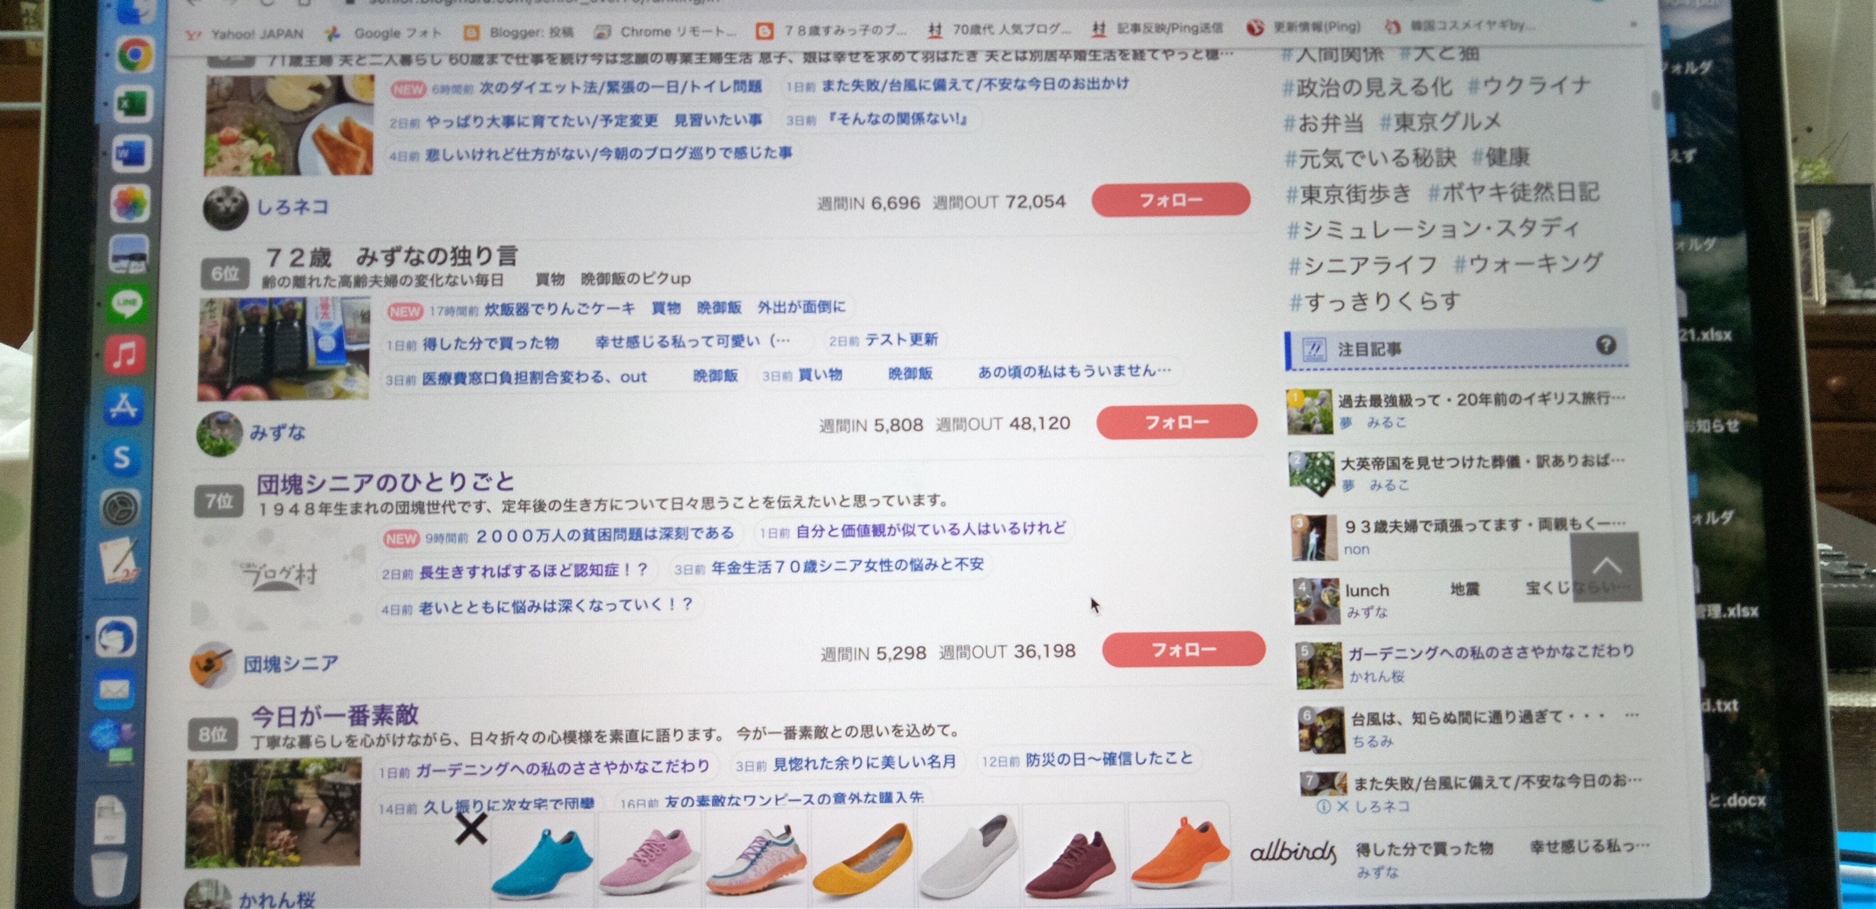Close the allbirds banner ad with X
1876x909 pixels.
coord(471,829)
